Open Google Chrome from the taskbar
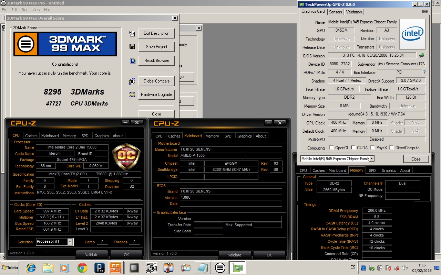 [82, 267]
